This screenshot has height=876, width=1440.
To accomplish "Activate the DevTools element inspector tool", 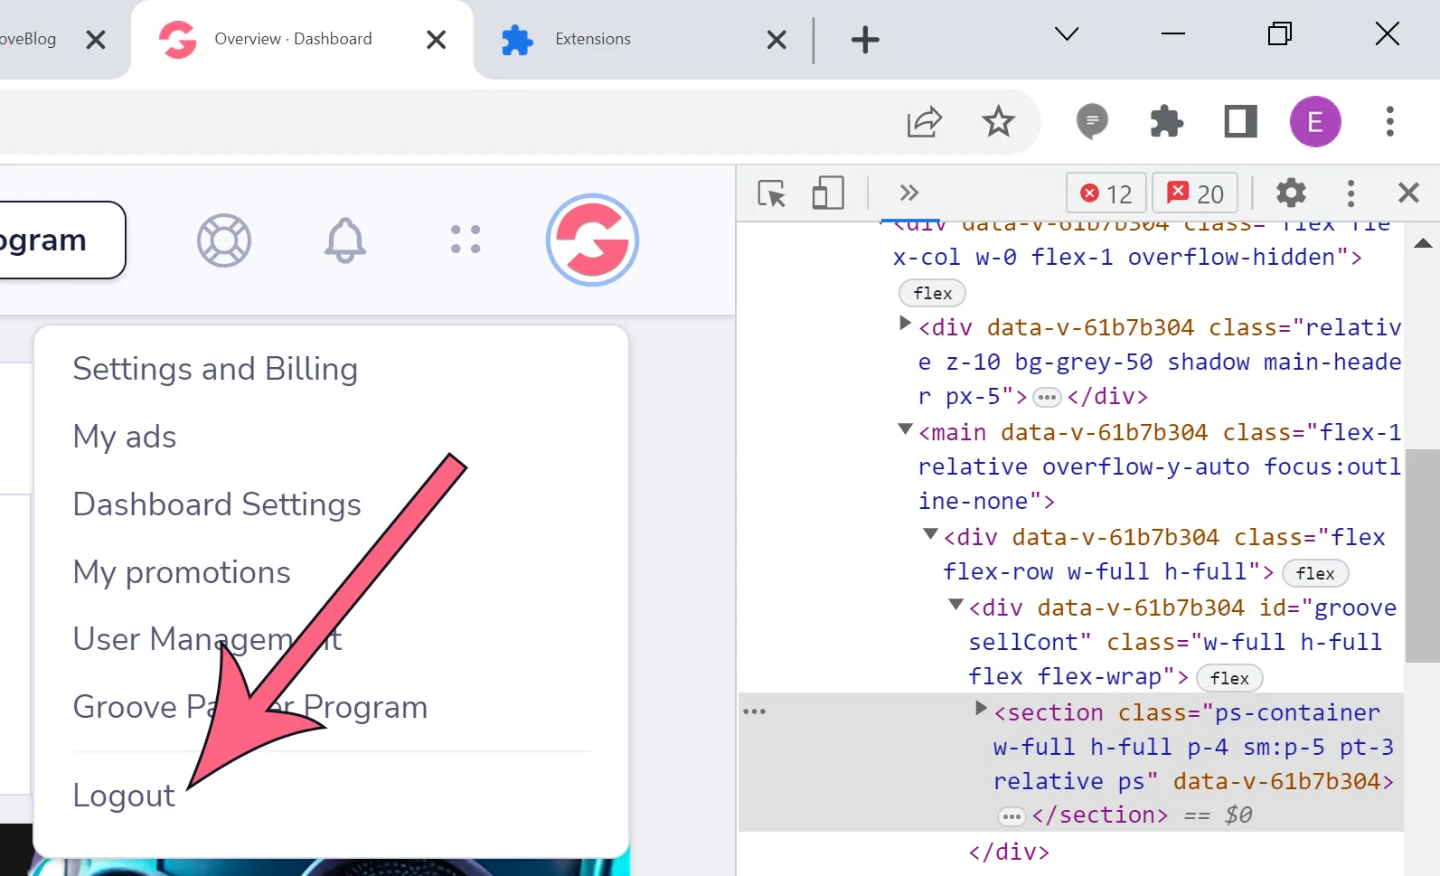I will (x=772, y=193).
